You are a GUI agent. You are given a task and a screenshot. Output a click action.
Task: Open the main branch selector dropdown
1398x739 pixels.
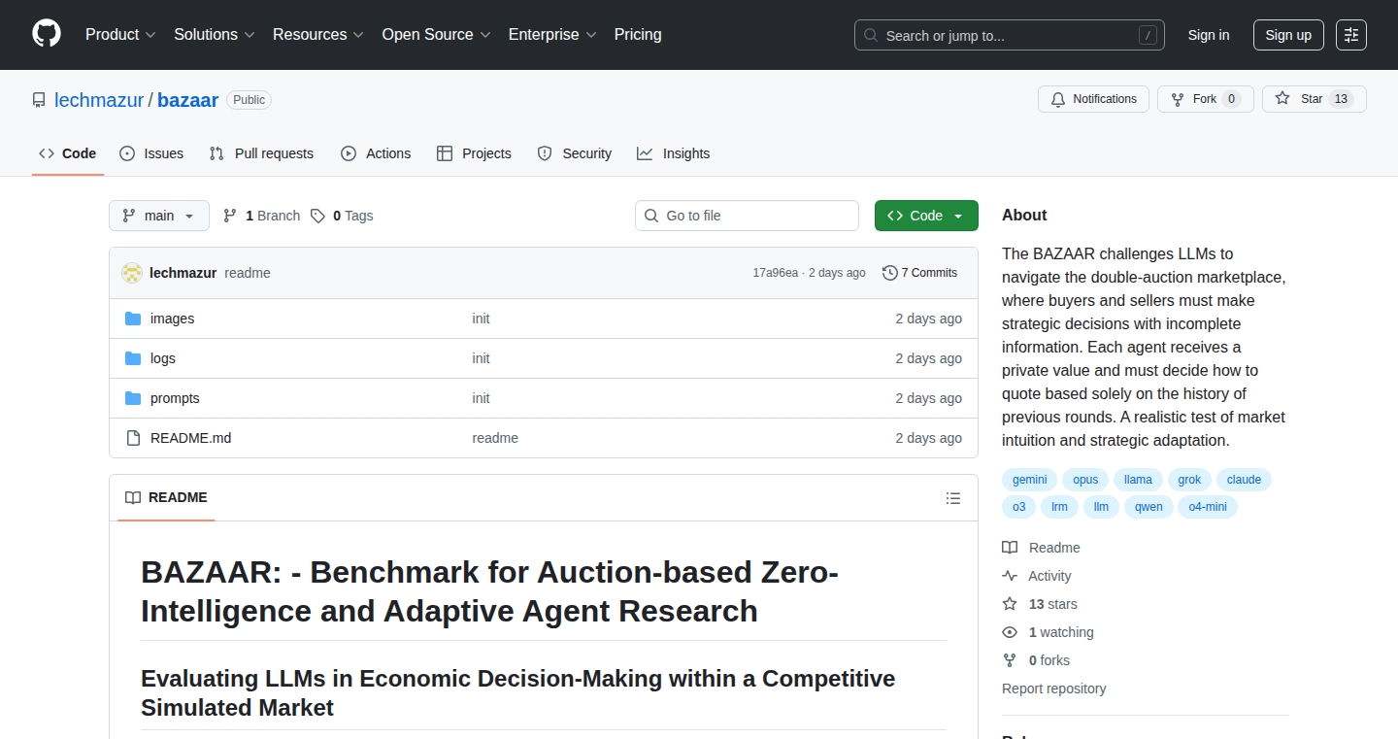click(x=159, y=216)
